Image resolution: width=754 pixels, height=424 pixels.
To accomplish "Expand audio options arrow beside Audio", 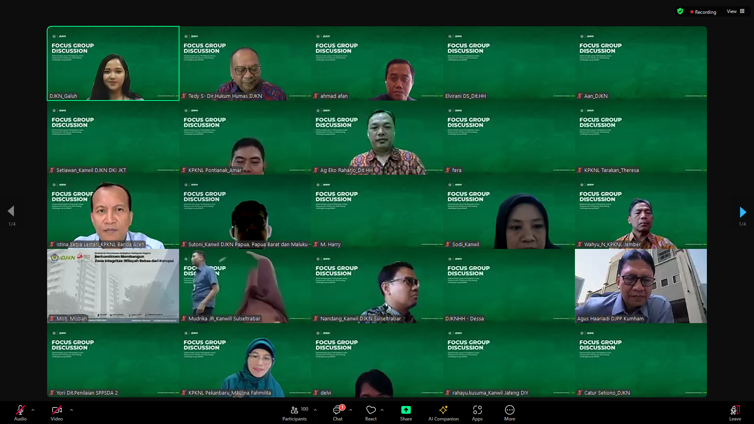I will pos(33,410).
